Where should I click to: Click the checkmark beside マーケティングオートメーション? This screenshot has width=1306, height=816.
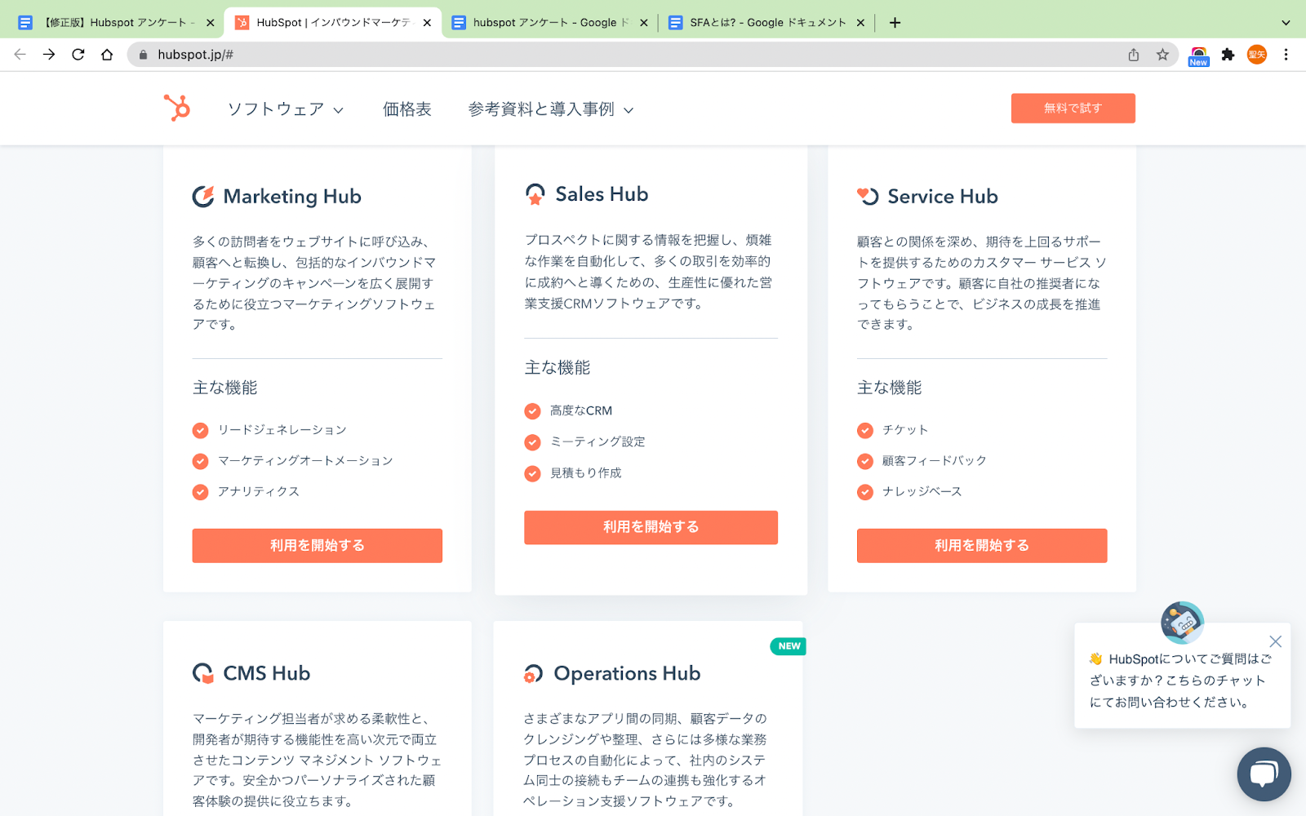pos(200,461)
